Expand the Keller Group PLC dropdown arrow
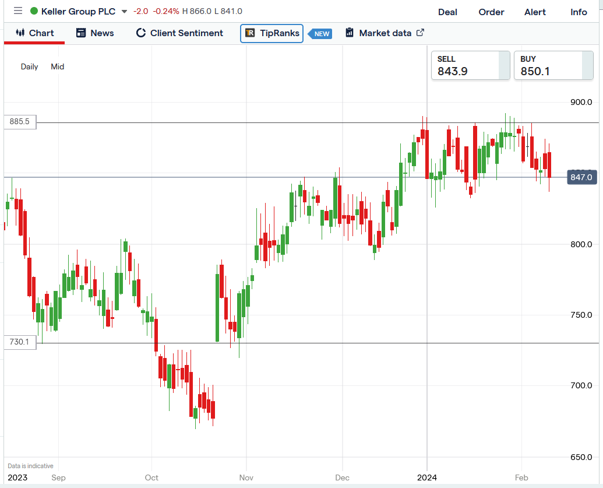Viewport: 603px width, 488px height. coord(124,12)
